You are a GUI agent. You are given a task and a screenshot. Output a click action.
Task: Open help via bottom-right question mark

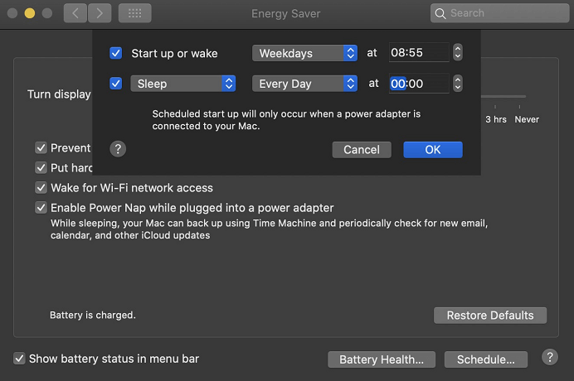coord(549,358)
